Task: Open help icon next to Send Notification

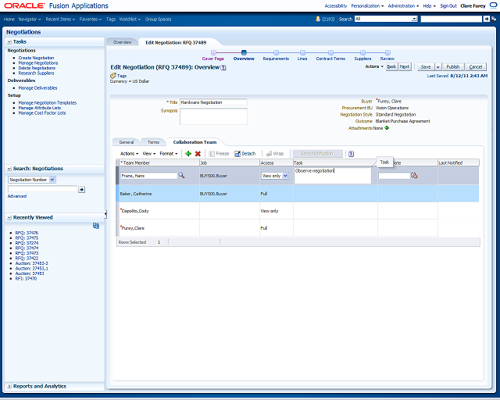Action: click(351, 154)
